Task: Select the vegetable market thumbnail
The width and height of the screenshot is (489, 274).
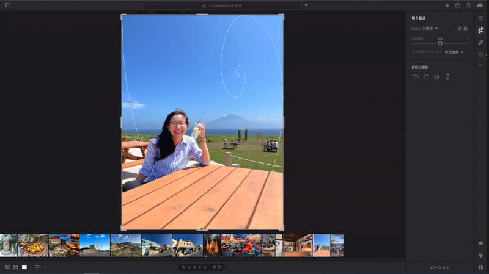Action: [241, 245]
